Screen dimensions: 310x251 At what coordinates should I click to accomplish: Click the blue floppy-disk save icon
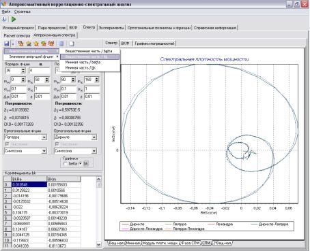coord(7,44)
